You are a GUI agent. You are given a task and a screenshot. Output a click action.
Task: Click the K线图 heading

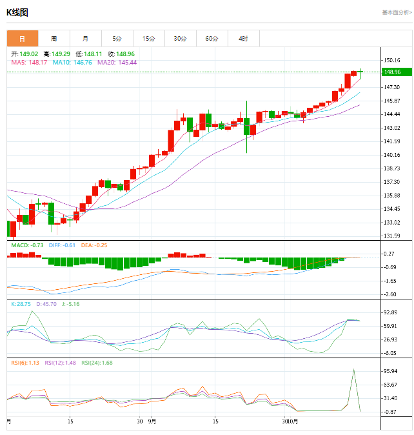(17, 12)
